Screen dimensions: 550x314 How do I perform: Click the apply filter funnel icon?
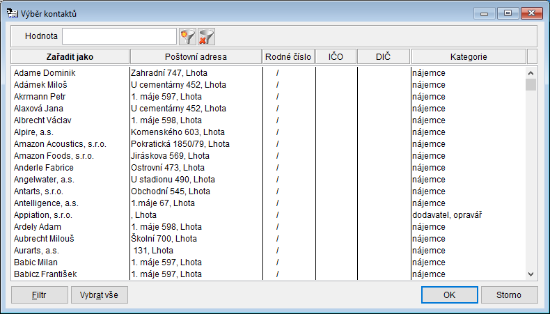(x=187, y=36)
